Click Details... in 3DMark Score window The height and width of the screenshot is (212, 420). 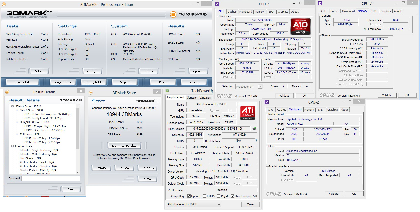click(x=102, y=168)
